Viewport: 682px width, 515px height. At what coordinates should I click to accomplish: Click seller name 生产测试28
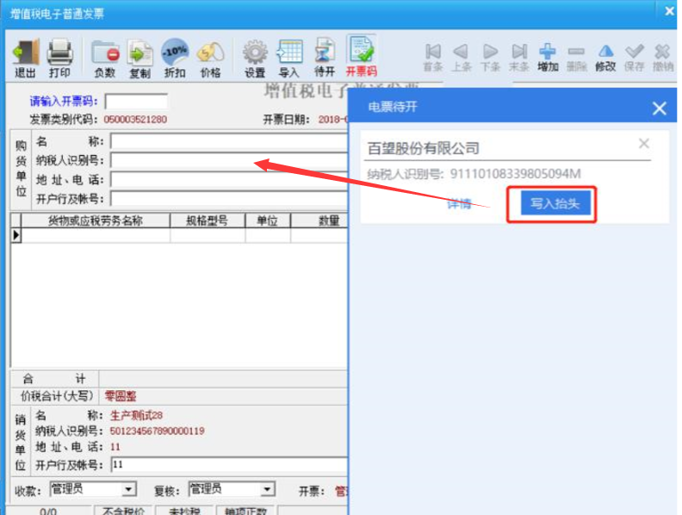[x=136, y=415]
